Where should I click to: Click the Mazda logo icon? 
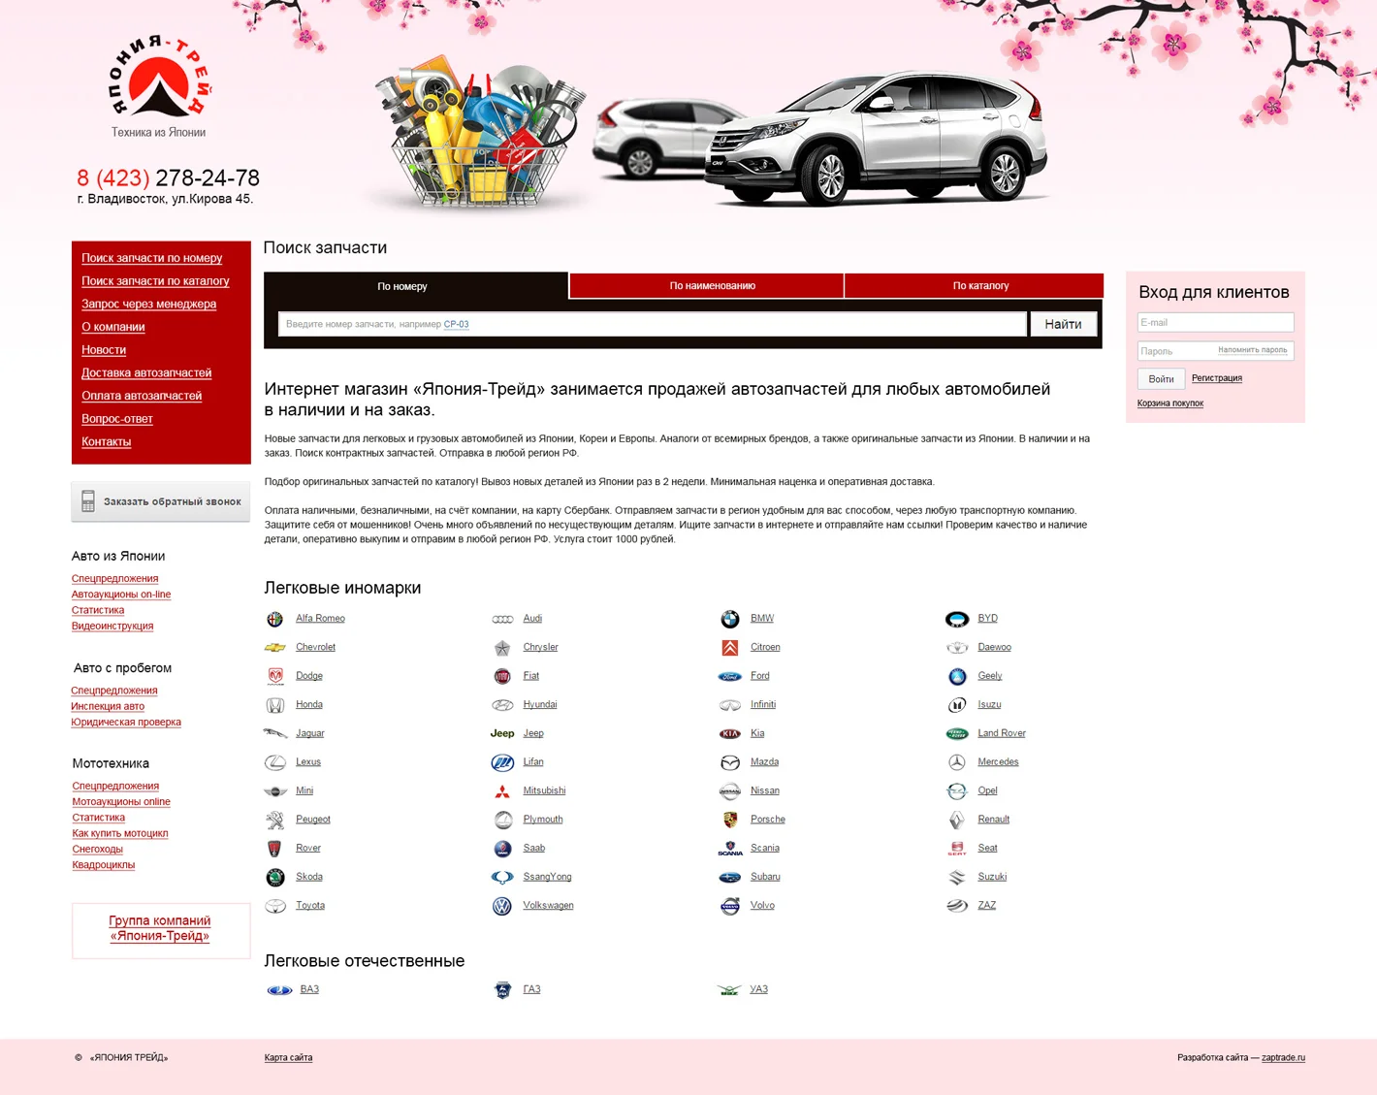tap(730, 762)
